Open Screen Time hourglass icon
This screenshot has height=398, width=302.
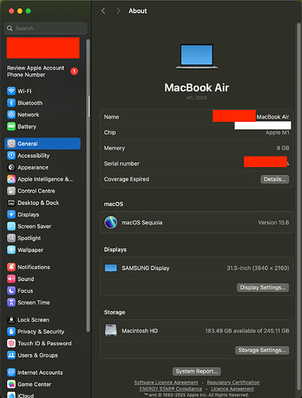[x=11, y=302]
